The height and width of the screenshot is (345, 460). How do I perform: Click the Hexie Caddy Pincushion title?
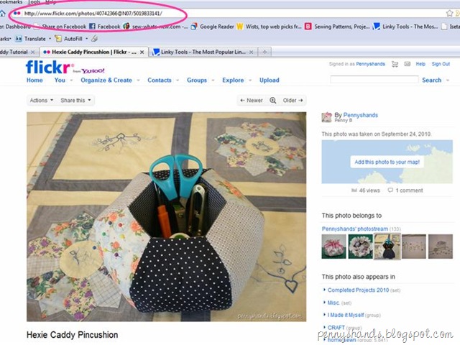[72, 335]
